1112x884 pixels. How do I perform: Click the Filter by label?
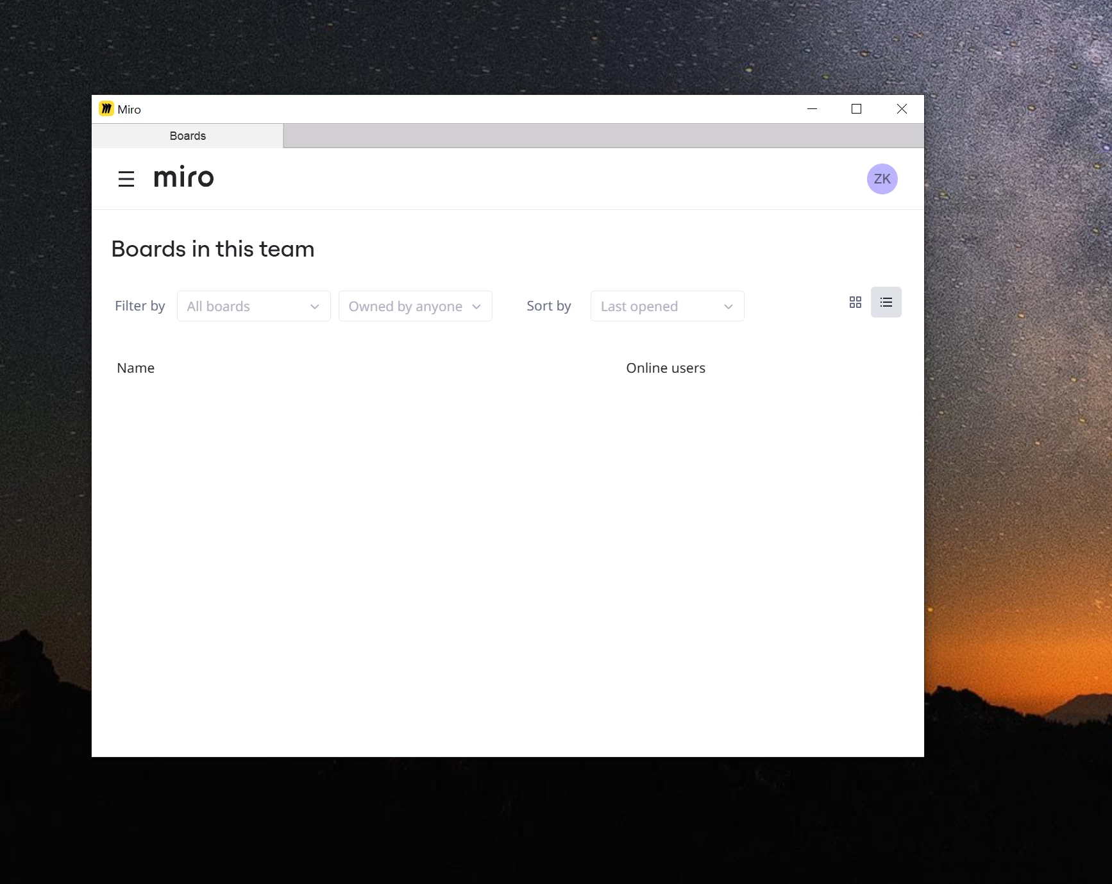coord(140,306)
